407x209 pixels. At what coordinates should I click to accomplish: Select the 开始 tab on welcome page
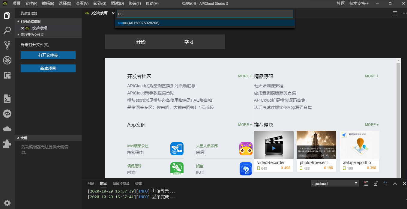141,42
